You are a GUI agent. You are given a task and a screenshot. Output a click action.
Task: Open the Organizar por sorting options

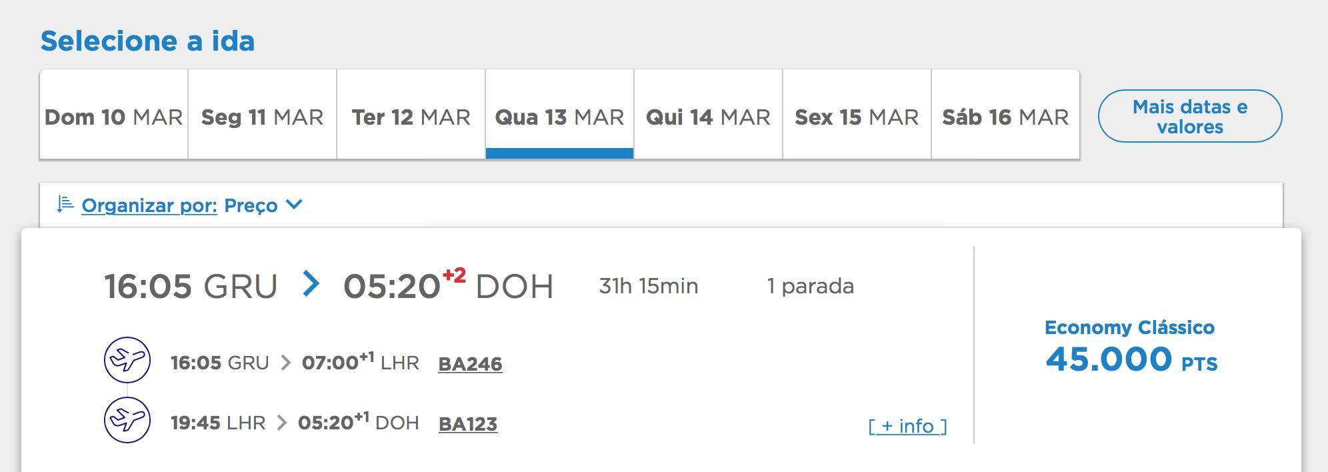pos(149,205)
